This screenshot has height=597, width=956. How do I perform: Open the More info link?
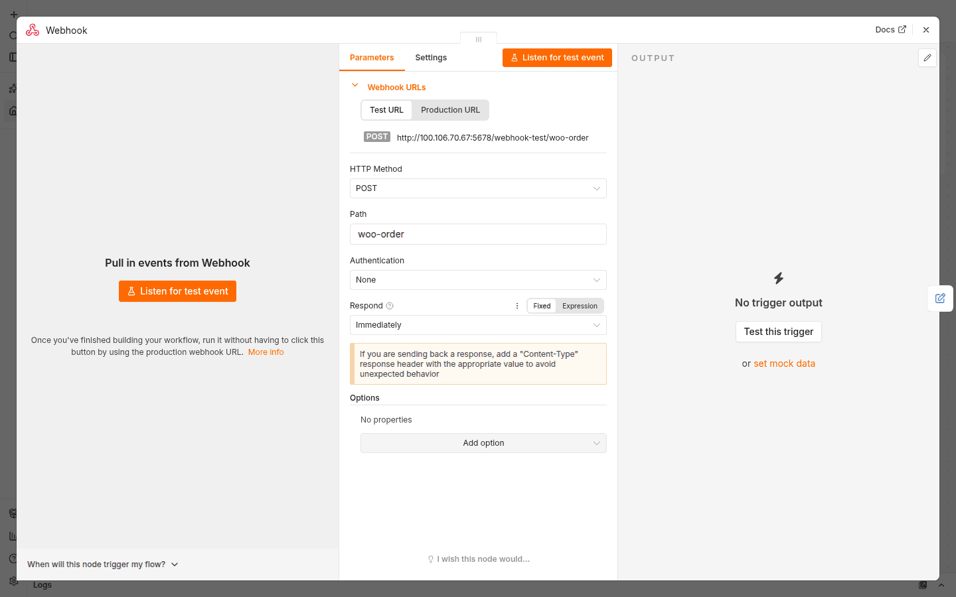pyautogui.click(x=266, y=352)
